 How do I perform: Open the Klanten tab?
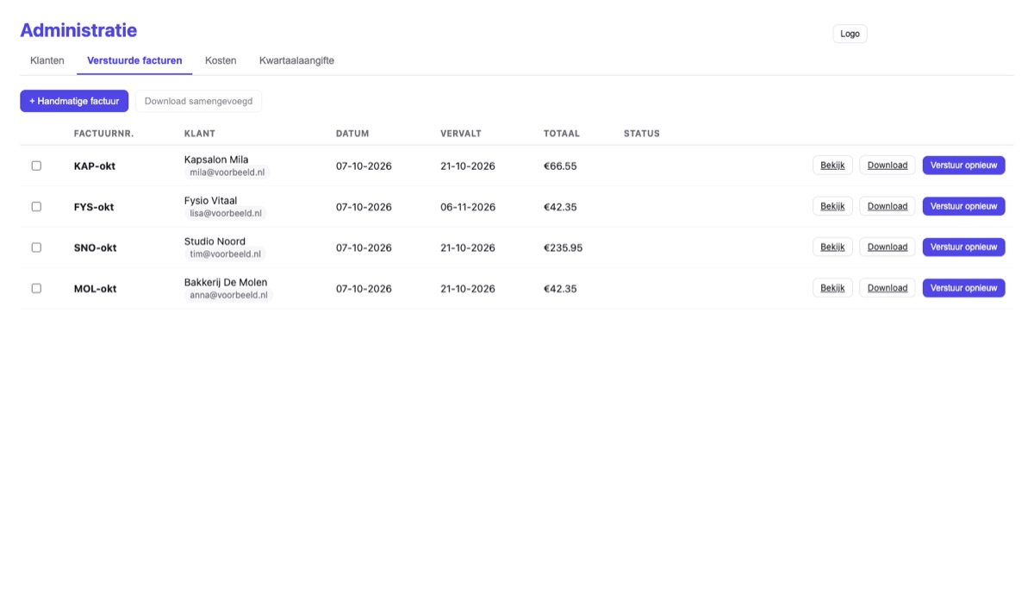pos(47,60)
